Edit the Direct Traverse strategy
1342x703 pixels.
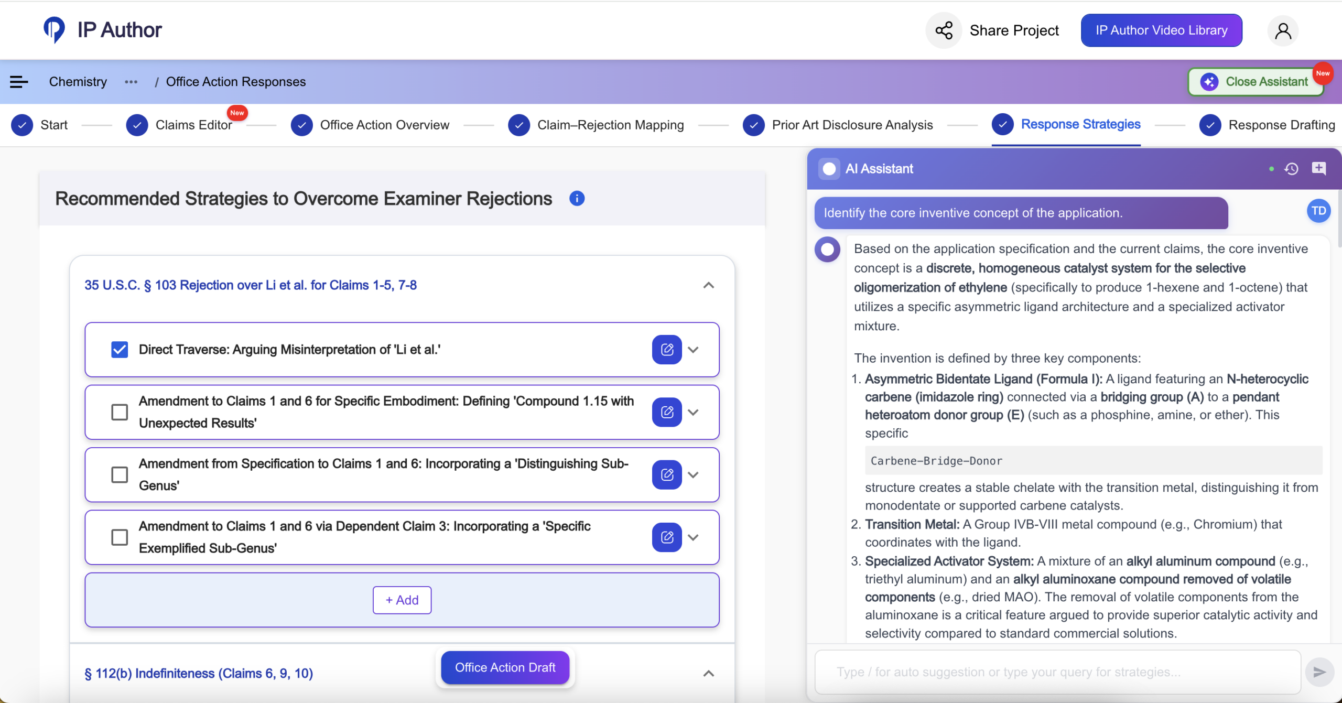(x=667, y=350)
